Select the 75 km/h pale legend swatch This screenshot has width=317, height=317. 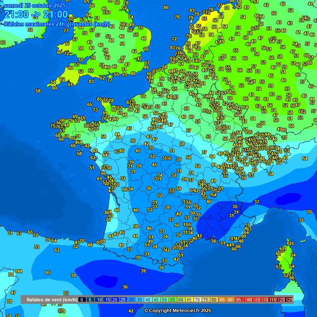[x=206, y=299]
